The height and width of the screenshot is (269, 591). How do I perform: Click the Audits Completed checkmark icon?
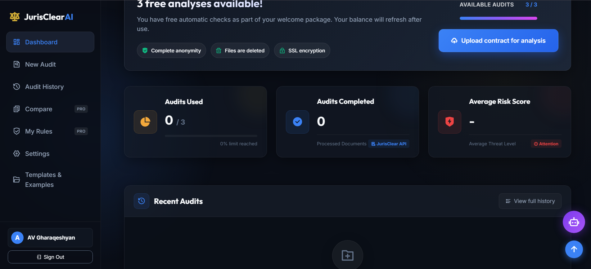tap(297, 122)
